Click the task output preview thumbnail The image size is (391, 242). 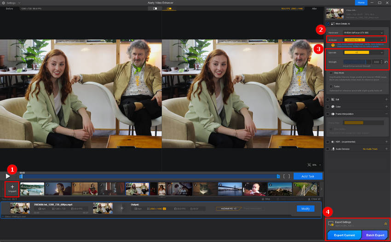coord(103,208)
